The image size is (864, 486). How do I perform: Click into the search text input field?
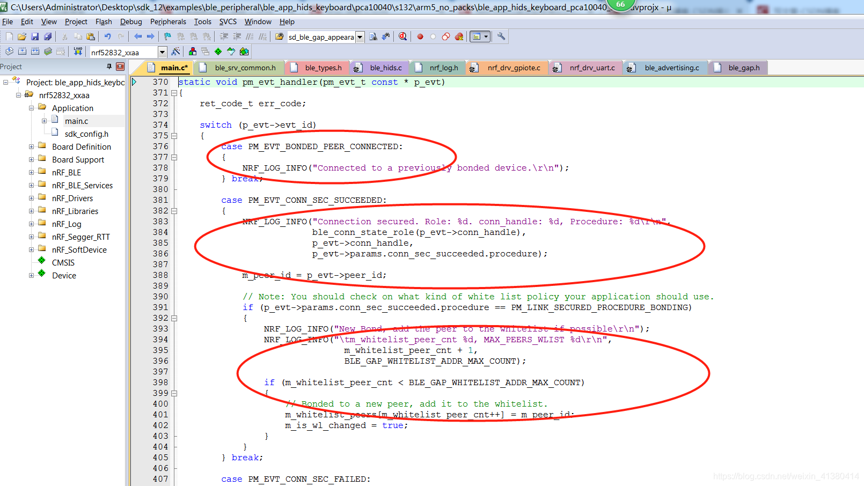coord(321,37)
